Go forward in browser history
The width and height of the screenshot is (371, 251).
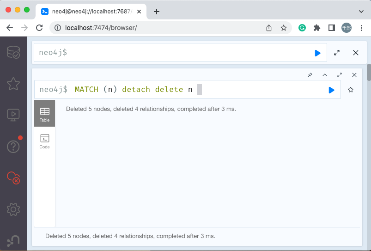coord(24,28)
